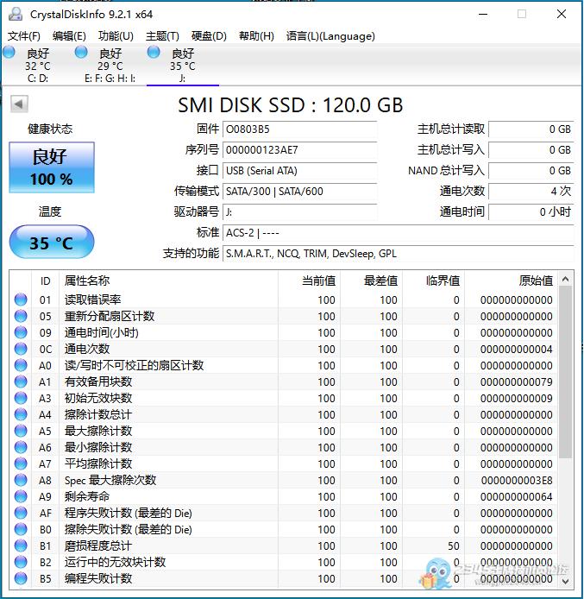584x599 pixels.
Task: Click the 序列号 field 000000123AE7
Action: click(300, 150)
